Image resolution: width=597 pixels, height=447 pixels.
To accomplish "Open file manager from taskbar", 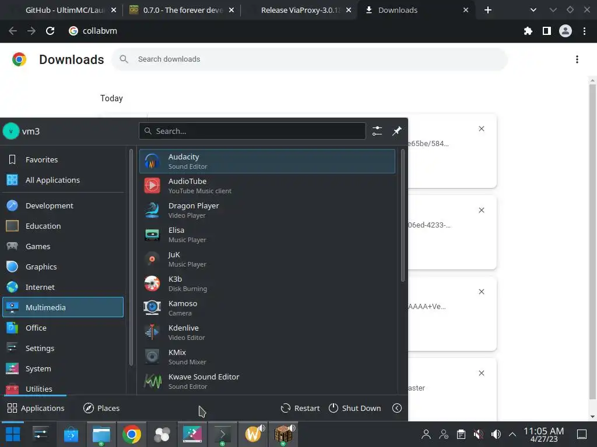I will pyautogui.click(x=101, y=434).
